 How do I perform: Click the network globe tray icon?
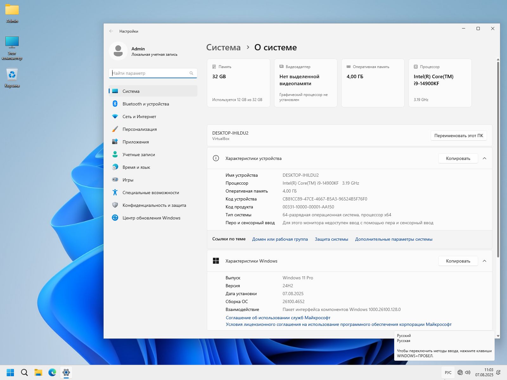pos(460,372)
